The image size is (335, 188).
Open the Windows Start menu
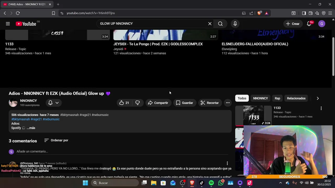click(85, 183)
